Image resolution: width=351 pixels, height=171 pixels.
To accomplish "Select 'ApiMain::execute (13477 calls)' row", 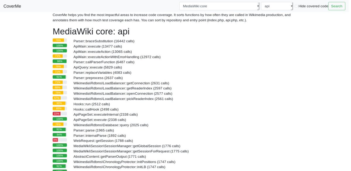I will [x=98, y=46].
